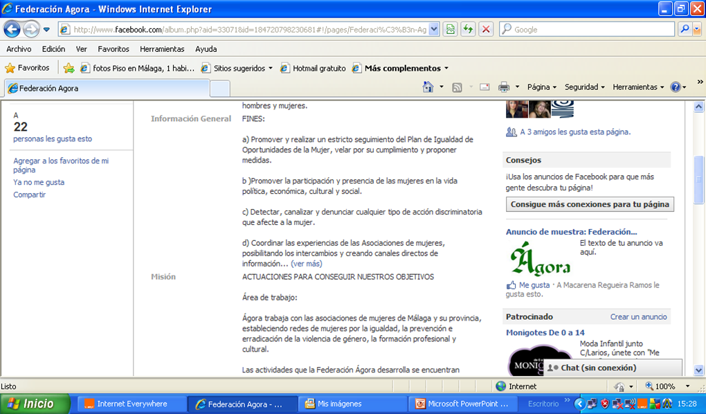Open the Archivo menu

point(19,49)
